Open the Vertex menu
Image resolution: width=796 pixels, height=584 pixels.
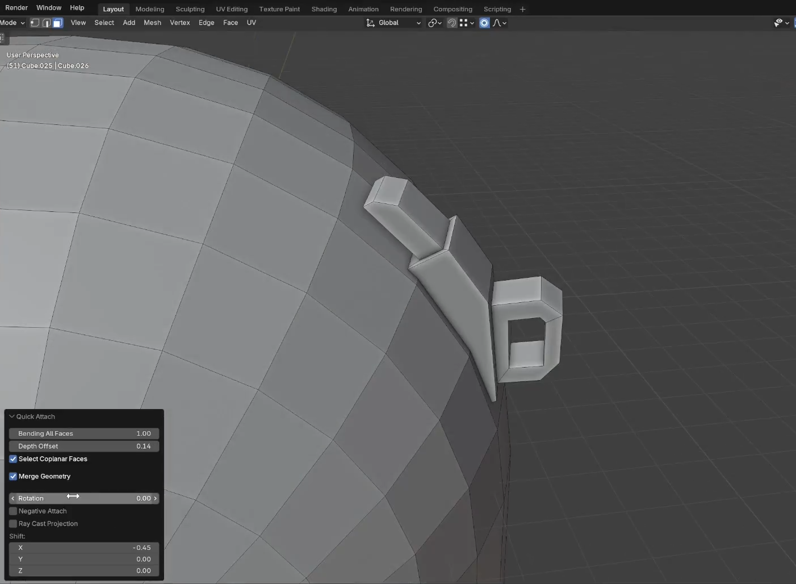pos(180,23)
